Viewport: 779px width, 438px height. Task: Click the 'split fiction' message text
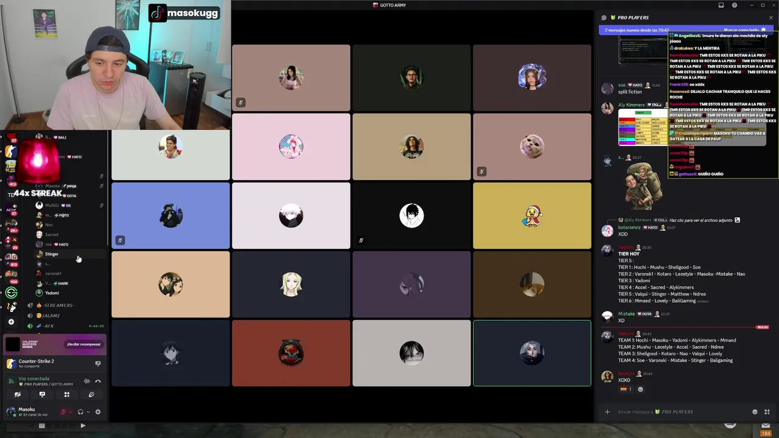pos(630,92)
